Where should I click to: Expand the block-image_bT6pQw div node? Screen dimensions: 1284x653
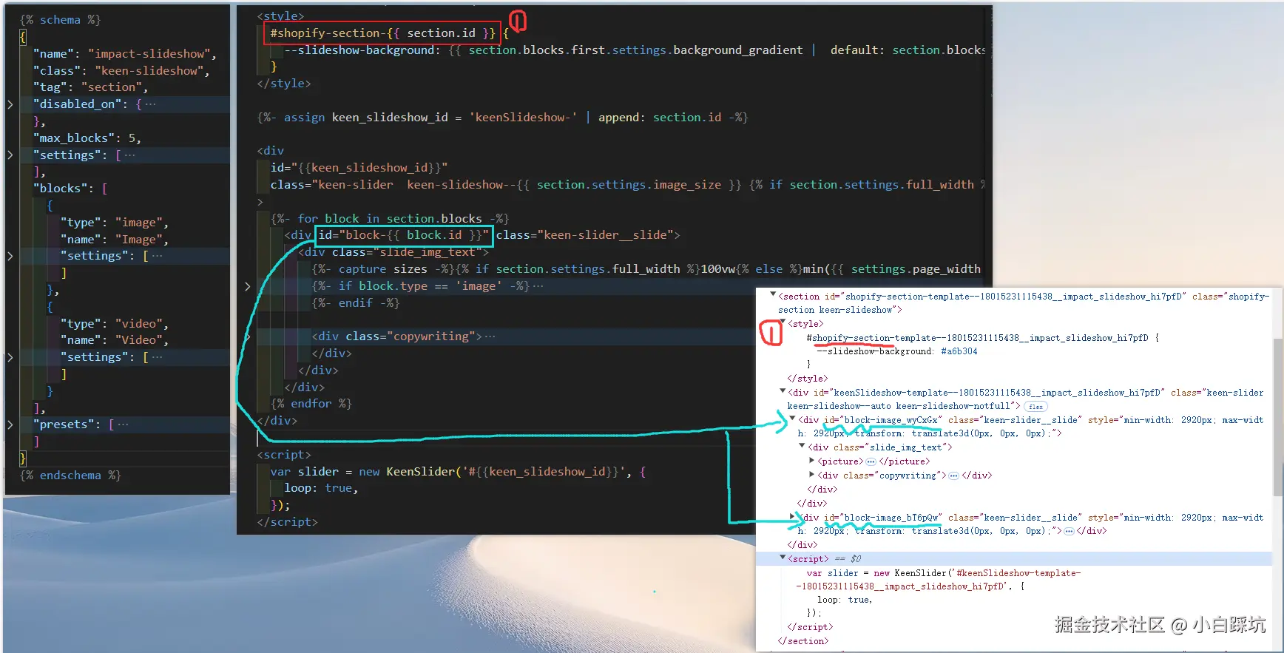pos(793,516)
